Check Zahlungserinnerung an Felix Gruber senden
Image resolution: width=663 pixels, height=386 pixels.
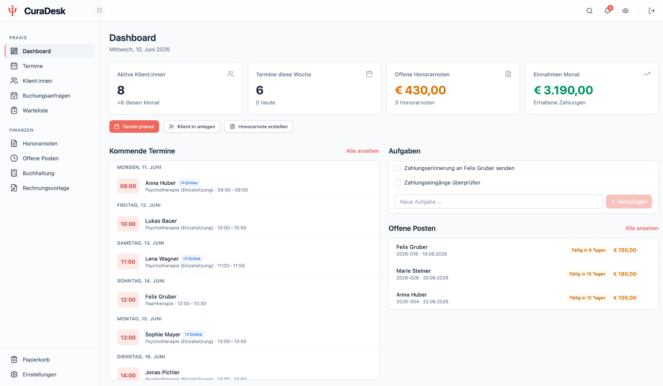[398, 168]
